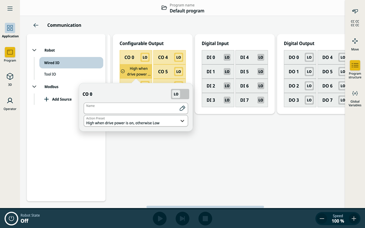Click the back arrow beside Communication
The width and height of the screenshot is (365, 228).
pyautogui.click(x=36, y=26)
